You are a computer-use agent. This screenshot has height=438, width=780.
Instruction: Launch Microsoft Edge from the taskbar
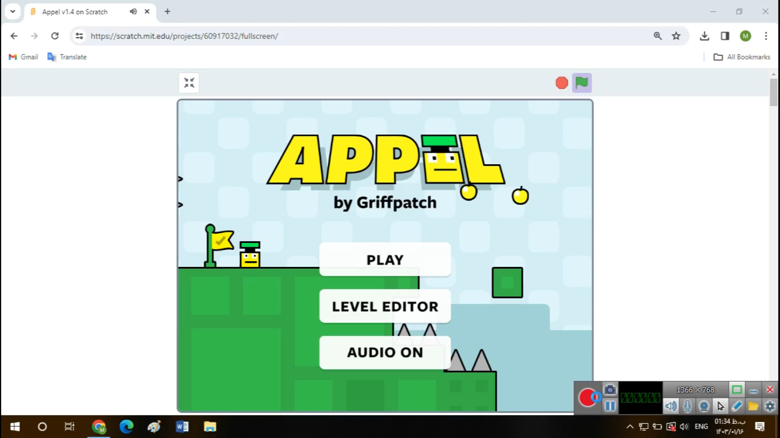(x=126, y=427)
